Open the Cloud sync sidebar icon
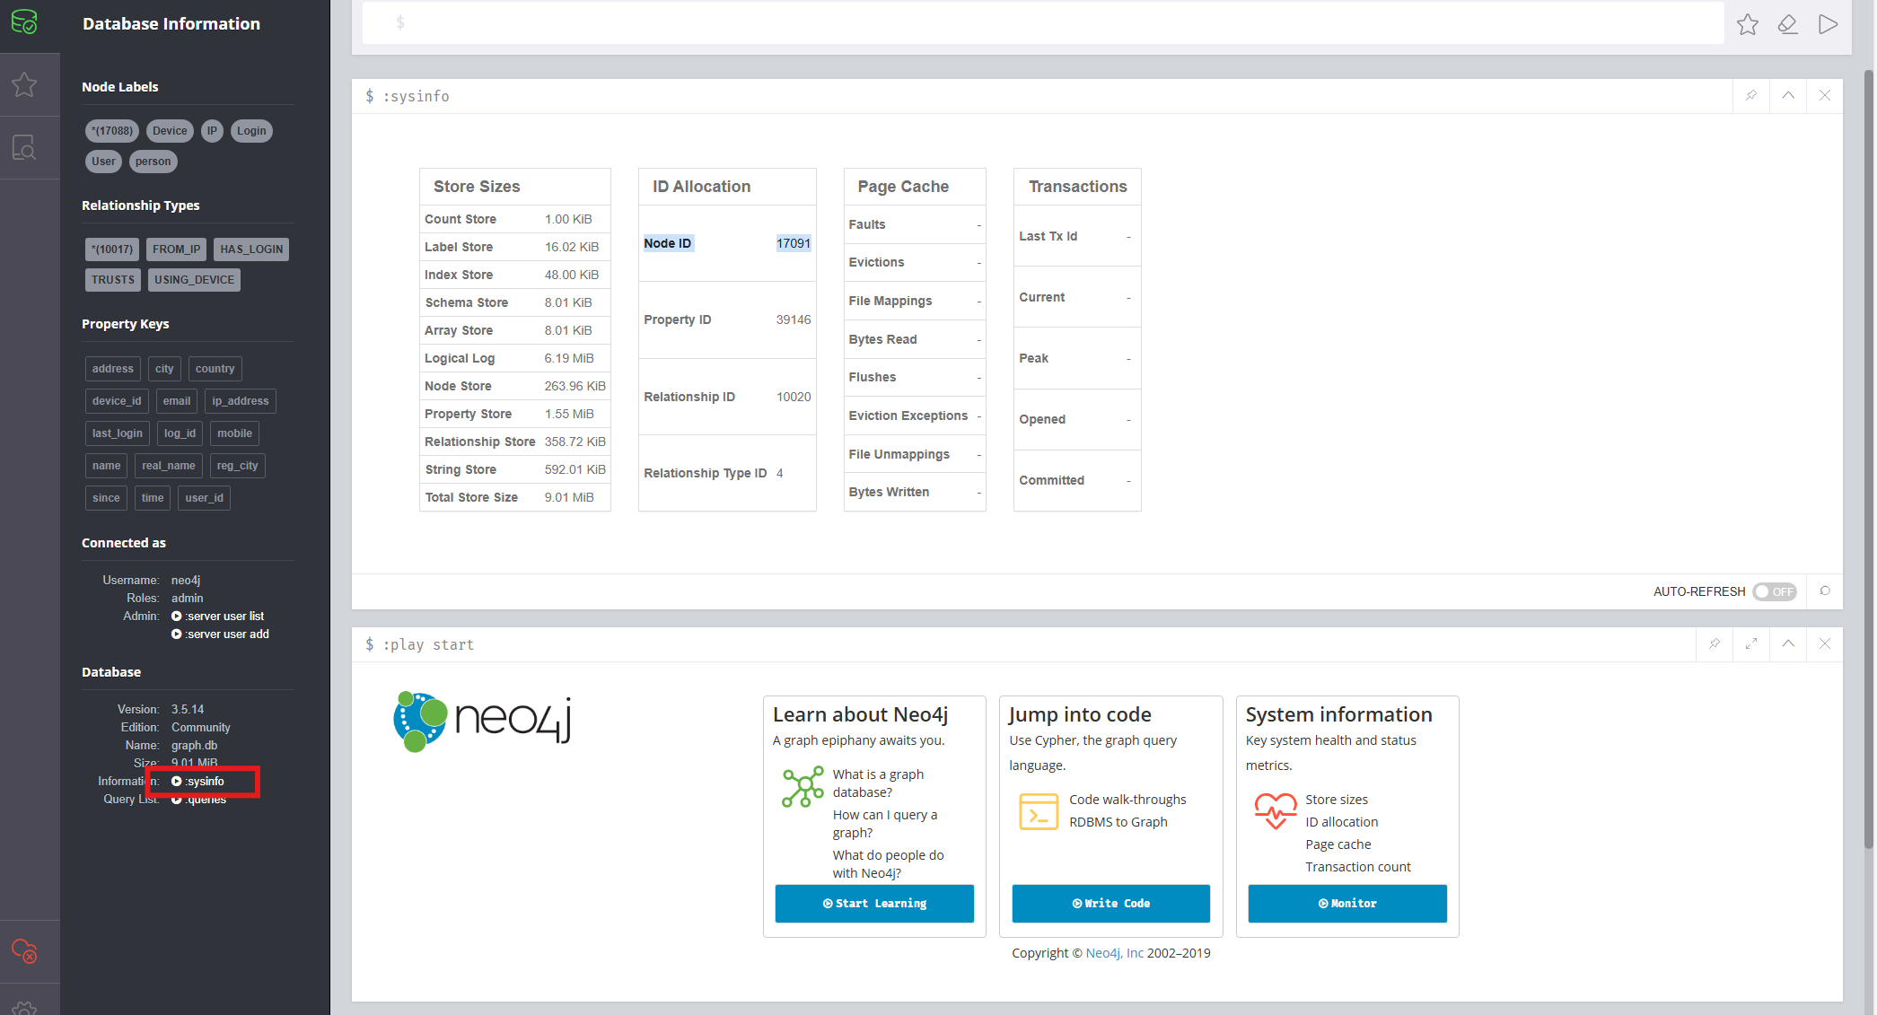This screenshot has height=1015, width=1877. click(x=24, y=950)
